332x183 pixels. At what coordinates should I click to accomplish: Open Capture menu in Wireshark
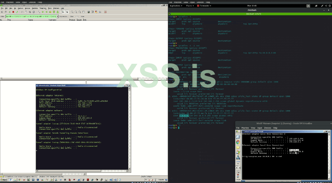(20, 8)
